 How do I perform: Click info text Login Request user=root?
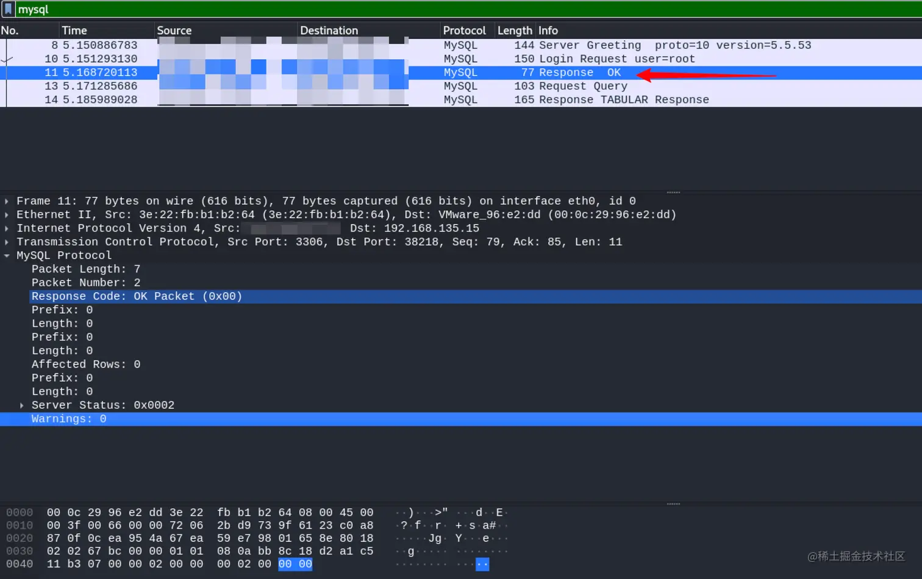[617, 59]
